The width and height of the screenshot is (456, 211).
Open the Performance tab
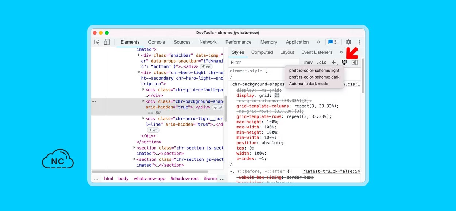pyautogui.click(x=238, y=42)
